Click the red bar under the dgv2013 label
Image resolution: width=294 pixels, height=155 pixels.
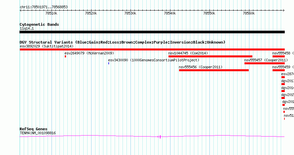283,84
